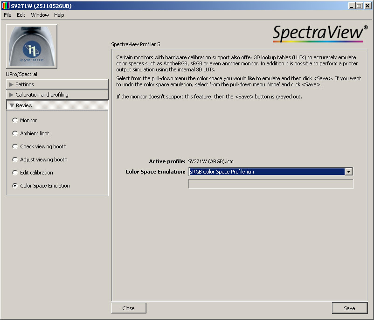Open the File menu
Viewport: 374px width, 320px height.
click(x=7, y=15)
